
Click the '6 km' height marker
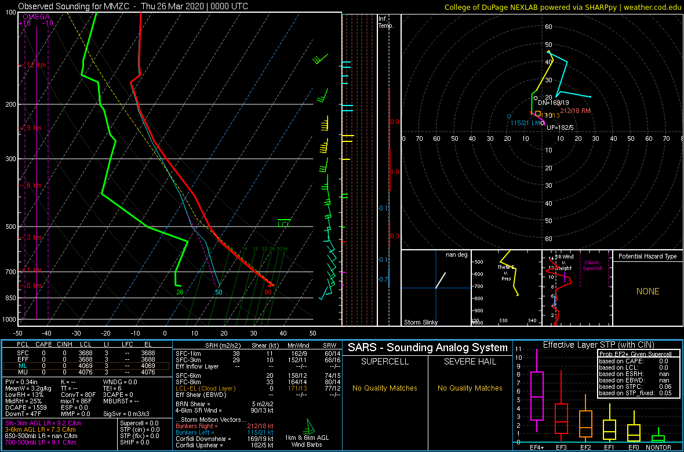[34, 185]
